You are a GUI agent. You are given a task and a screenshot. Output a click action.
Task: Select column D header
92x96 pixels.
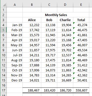65,5
